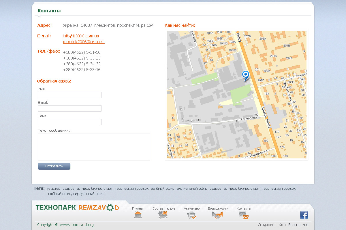This screenshot has width=346, height=230.
Task: Click the puzzle icon under Составляющие
Action: click(x=163, y=215)
